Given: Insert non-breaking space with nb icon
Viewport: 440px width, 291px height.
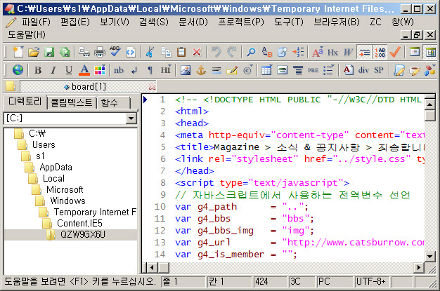Looking at the screenshot, I should coord(119,69).
